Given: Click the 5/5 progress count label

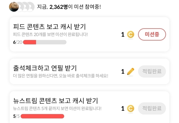Looking at the screenshot, I should click(x=16, y=116).
